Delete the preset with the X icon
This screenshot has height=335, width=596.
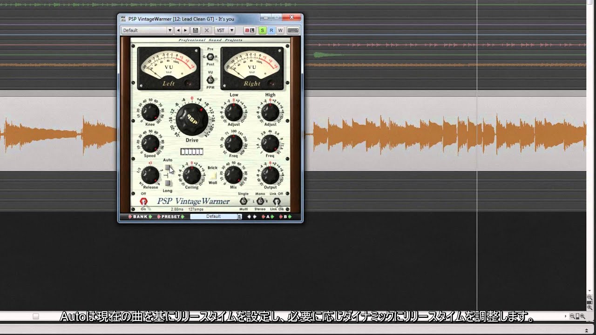tap(207, 30)
